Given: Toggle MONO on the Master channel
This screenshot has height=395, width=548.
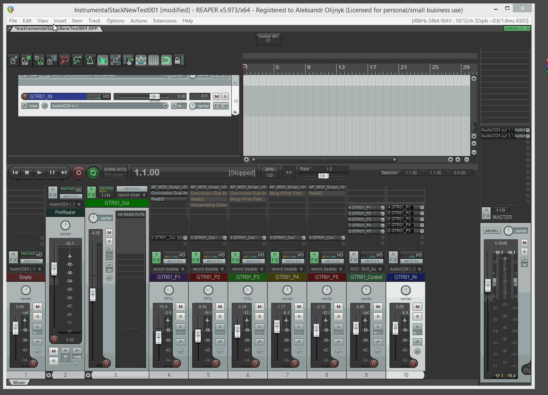Looking at the screenshot, I should click(492, 231).
